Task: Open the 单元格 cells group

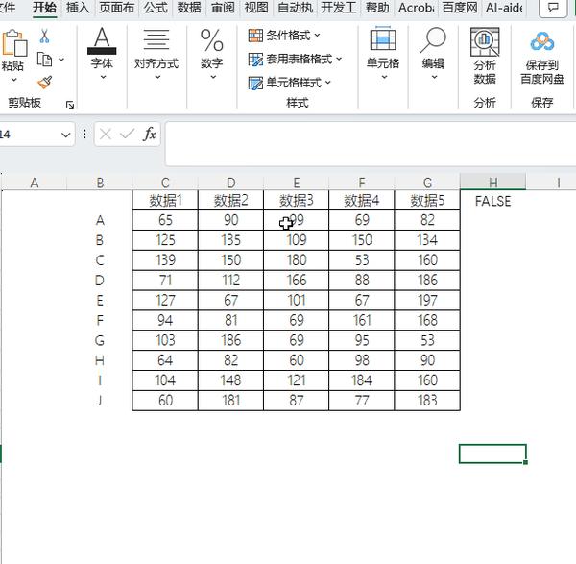Action: click(383, 53)
